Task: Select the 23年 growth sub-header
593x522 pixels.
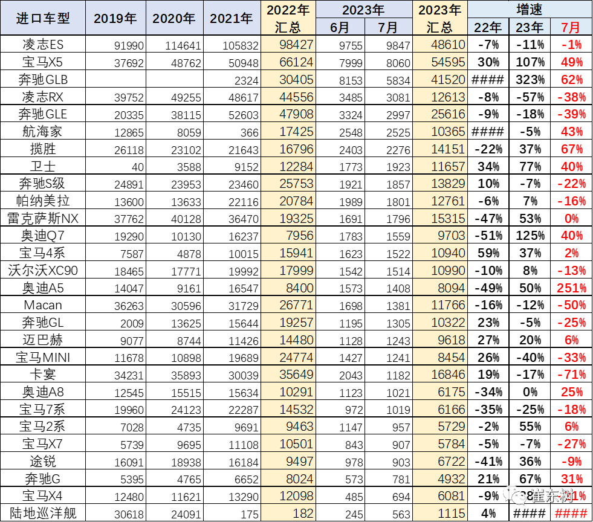Action: click(529, 27)
